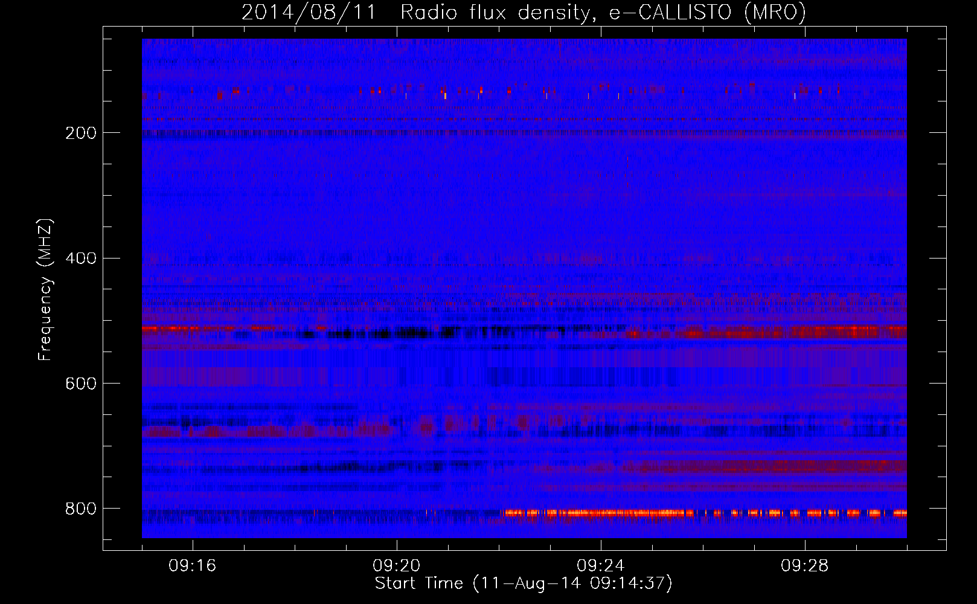Click the 400 frequency tick label
This screenshot has width=977, height=604.
[x=81, y=259]
